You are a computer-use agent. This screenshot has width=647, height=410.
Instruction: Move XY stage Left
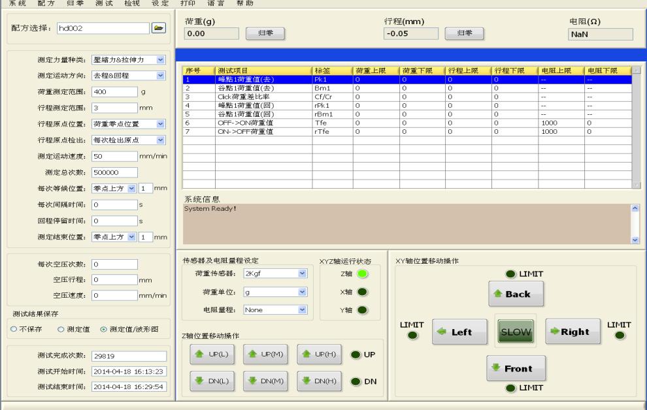click(x=459, y=332)
